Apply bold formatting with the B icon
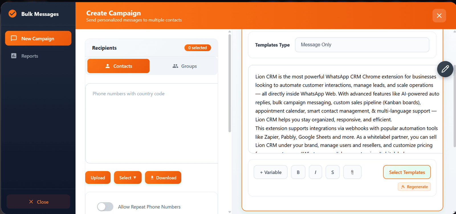This screenshot has height=214, width=456. [298, 172]
